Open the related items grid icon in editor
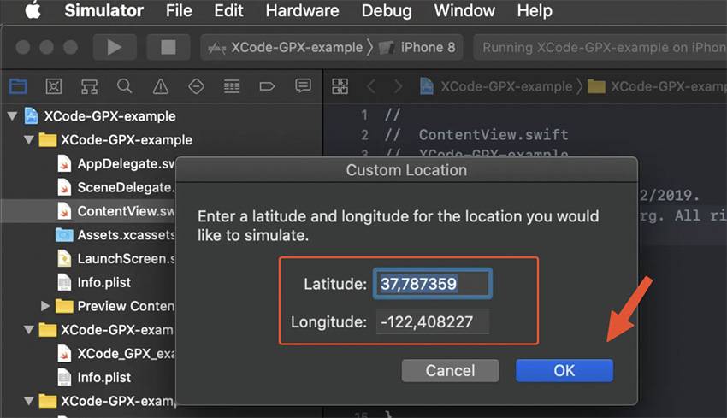 340,86
